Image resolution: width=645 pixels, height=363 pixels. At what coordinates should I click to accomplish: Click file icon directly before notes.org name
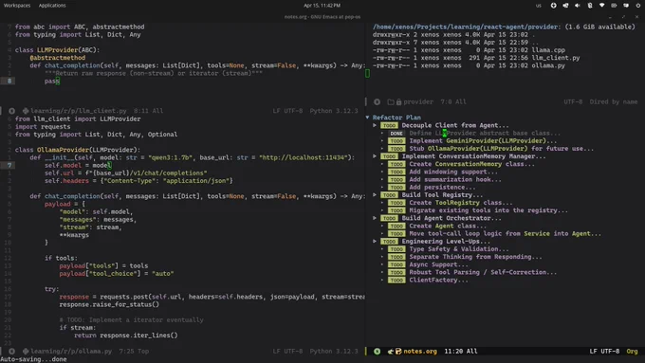tap(398, 351)
